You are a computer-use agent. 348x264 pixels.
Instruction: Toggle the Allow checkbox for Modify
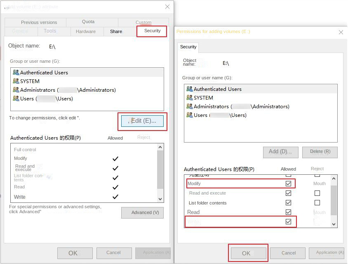click(x=289, y=183)
